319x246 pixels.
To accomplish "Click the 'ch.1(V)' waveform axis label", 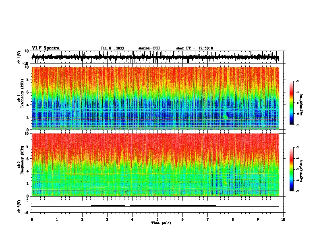I will 19,57.
